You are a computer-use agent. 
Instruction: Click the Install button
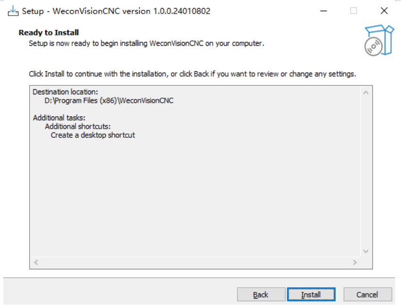[311, 295]
